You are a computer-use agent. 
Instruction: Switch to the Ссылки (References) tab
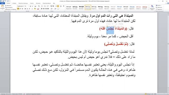coord(32,3)
